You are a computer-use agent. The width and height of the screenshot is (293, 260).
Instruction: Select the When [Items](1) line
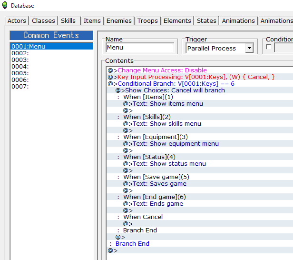pos(200,97)
